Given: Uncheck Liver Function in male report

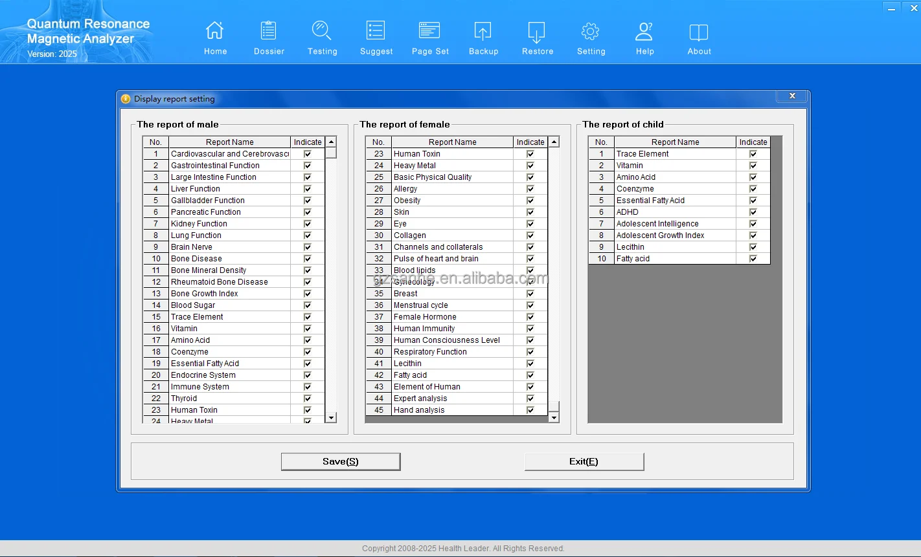Looking at the screenshot, I should pos(308,189).
